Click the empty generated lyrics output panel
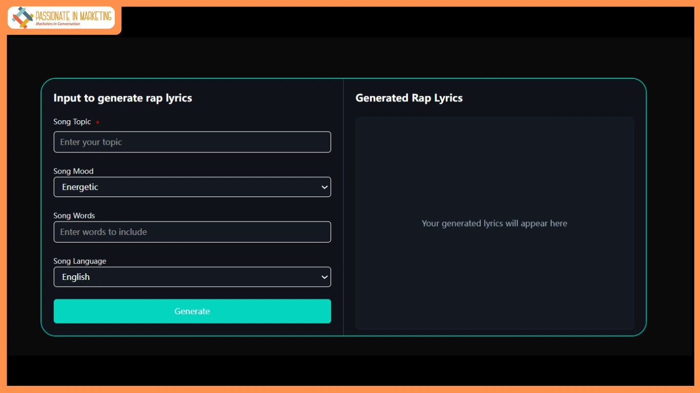 [x=495, y=169]
